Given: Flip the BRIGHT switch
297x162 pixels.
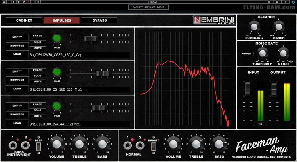Looking at the screenshot, I should pos(154,146).
